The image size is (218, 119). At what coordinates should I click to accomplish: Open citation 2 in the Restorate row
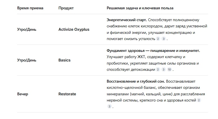pyautogui.click(x=199, y=100)
